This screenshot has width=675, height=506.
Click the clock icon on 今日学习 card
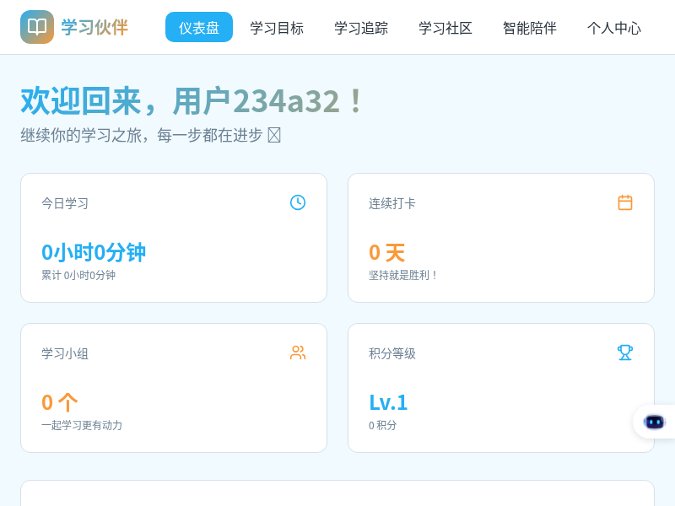tap(297, 202)
